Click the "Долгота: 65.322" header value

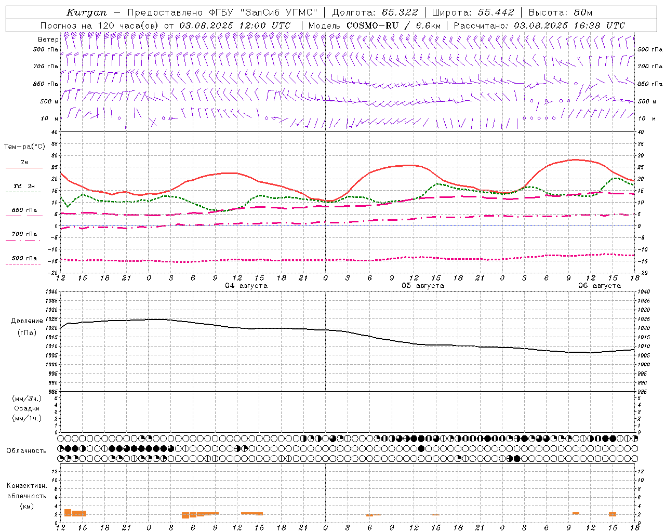[x=375, y=12]
